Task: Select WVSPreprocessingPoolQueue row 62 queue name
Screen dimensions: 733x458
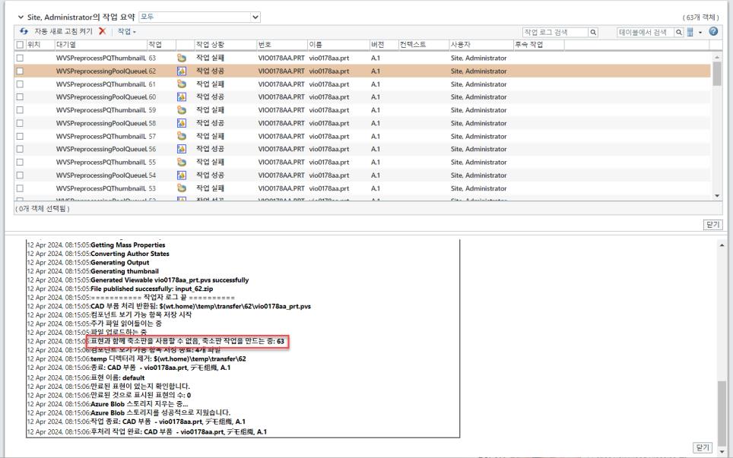Action: [102, 71]
